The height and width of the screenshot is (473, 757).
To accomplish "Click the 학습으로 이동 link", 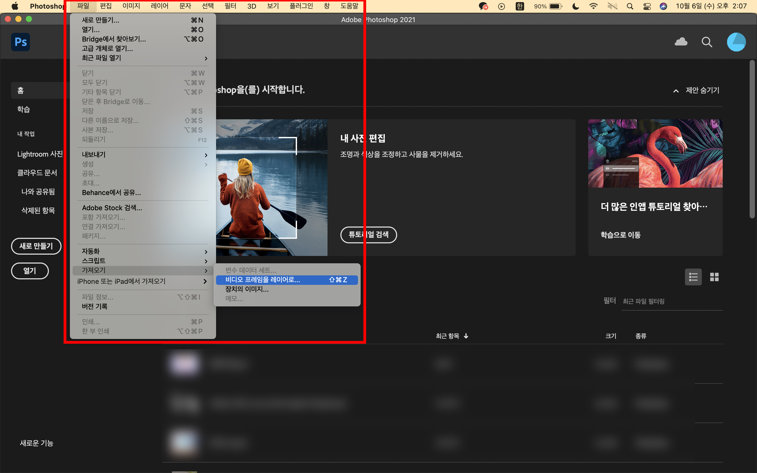I will pyautogui.click(x=621, y=235).
